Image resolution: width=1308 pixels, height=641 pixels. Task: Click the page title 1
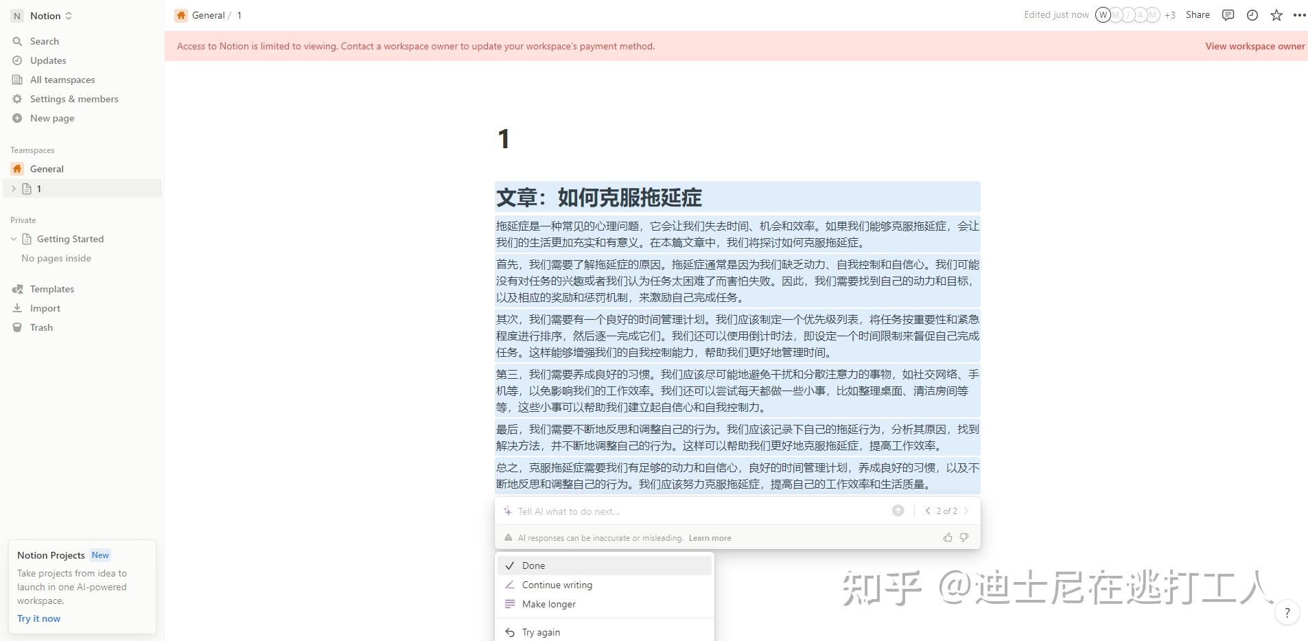pos(504,139)
